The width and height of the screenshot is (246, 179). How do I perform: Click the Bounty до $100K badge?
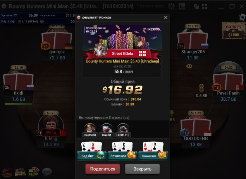(234, 30)
